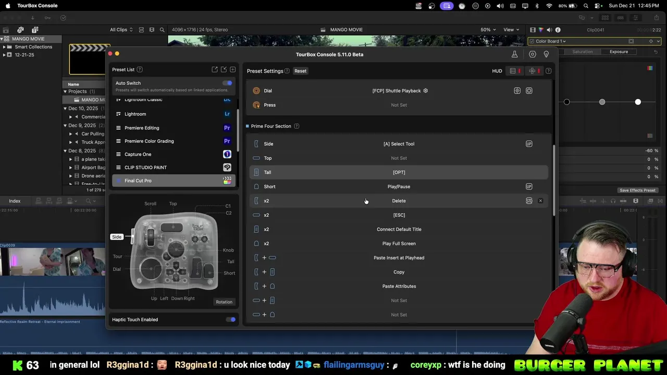Collapse the Dec 8, 2025 group
The image size is (667, 375).
click(x=65, y=151)
